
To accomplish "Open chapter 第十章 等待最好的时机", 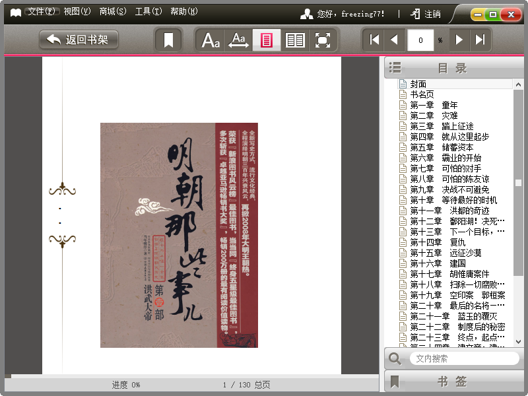I will 455,200.
